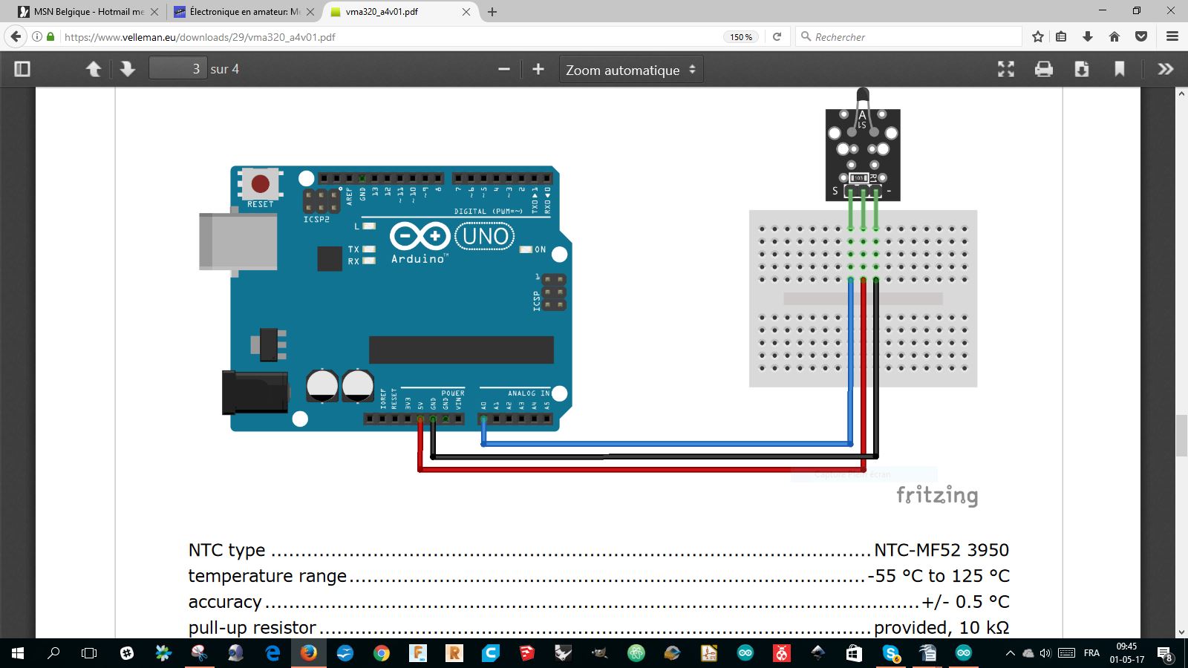Open the PDF viewer tools menu
Screen dimensions: 1188x668
pyautogui.click(x=1166, y=69)
